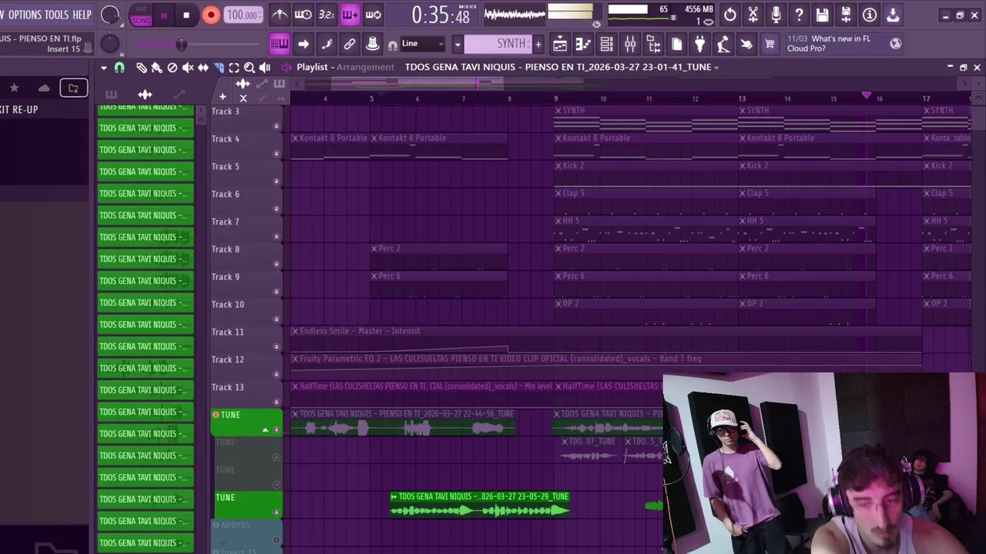This screenshot has width=986, height=554.
Task: Click the song position slider
Action: [x=200, y=45]
